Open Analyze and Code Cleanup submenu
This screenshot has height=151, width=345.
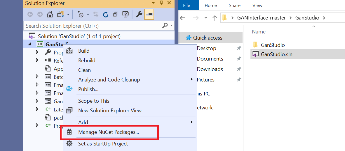coord(130,80)
